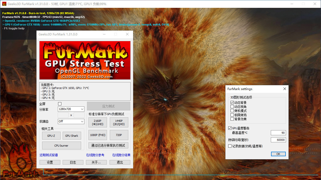Click the custom width input field
321x180 pixels.
click(63, 115)
